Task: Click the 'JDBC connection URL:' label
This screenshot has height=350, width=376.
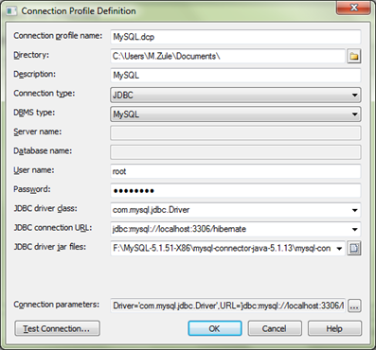Action: pyautogui.click(x=53, y=228)
